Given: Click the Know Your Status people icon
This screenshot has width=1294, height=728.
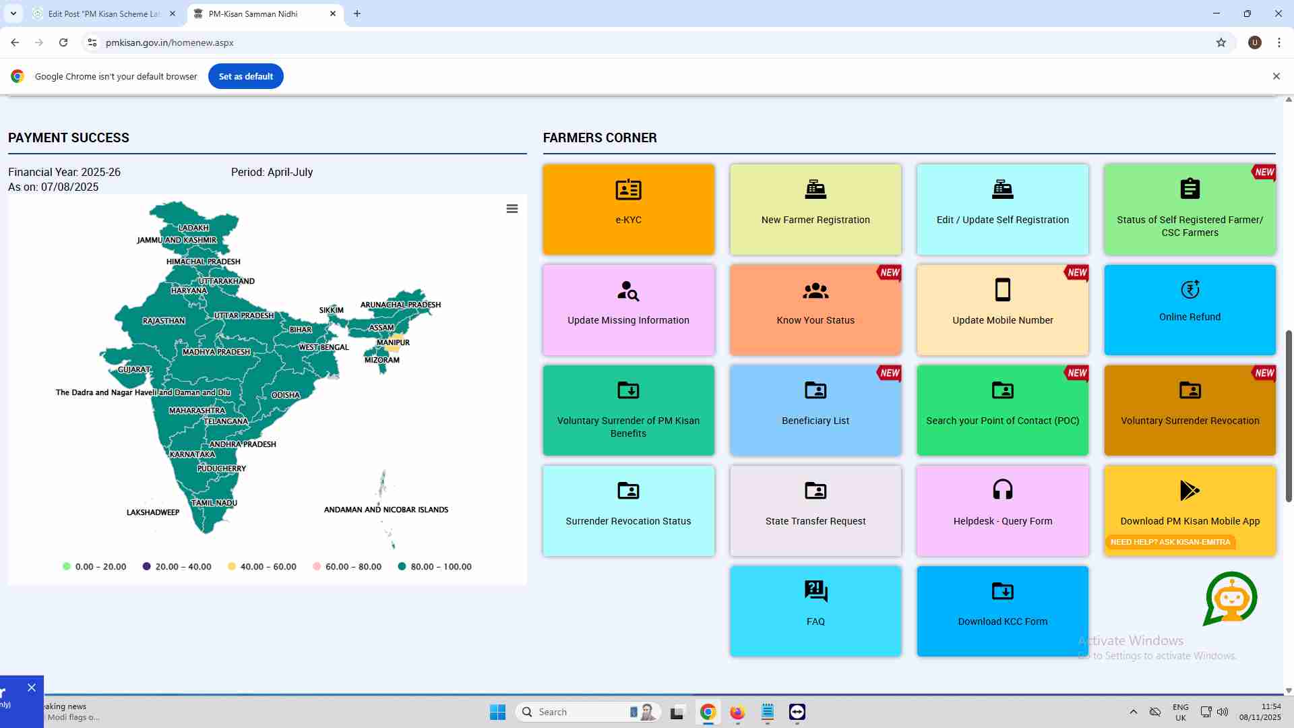Looking at the screenshot, I should [x=815, y=291].
